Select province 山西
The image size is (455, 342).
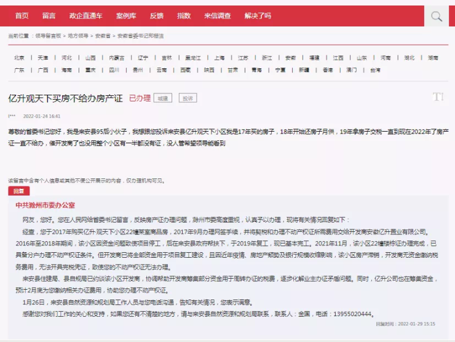click(x=90, y=58)
